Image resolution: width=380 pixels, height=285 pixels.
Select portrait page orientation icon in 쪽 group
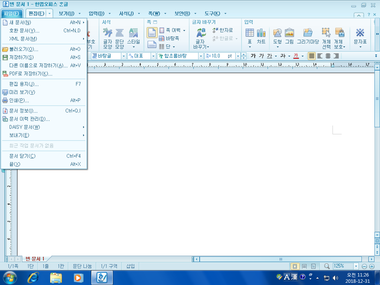(152, 33)
